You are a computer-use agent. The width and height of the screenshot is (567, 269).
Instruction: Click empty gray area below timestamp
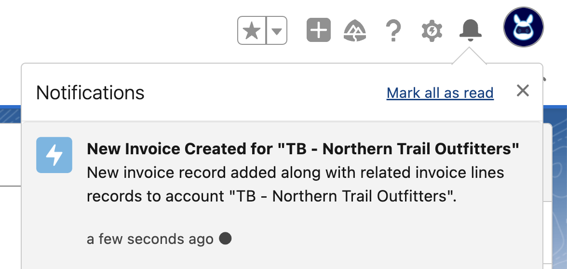coord(282,259)
